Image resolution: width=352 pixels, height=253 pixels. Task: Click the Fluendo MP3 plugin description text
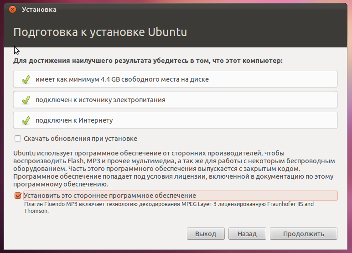click(169, 207)
